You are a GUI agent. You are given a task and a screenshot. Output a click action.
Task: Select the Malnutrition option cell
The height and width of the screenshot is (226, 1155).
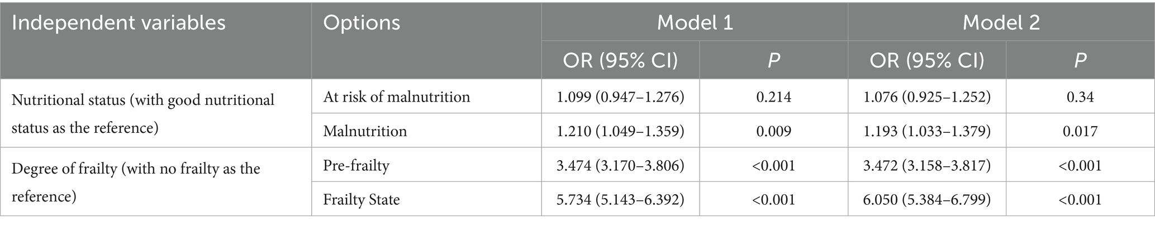coord(365,131)
